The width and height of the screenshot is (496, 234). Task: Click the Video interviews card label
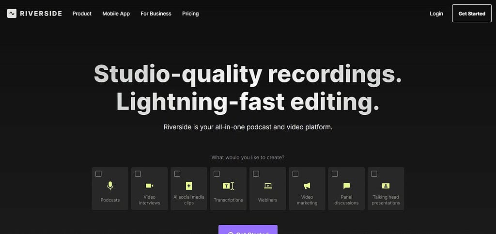[149, 200]
